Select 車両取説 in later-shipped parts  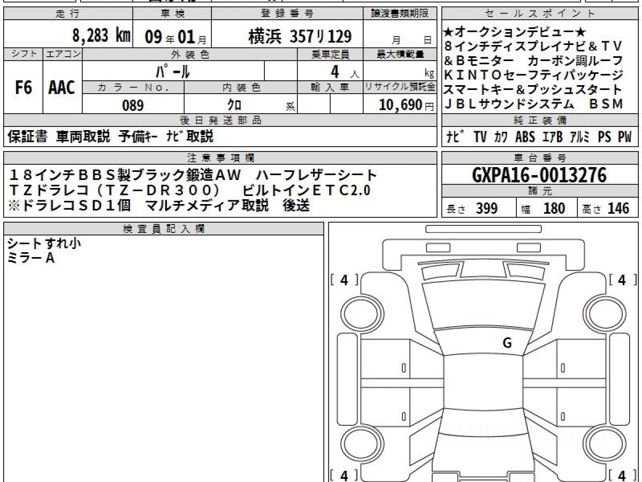pyautogui.click(x=83, y=137)
